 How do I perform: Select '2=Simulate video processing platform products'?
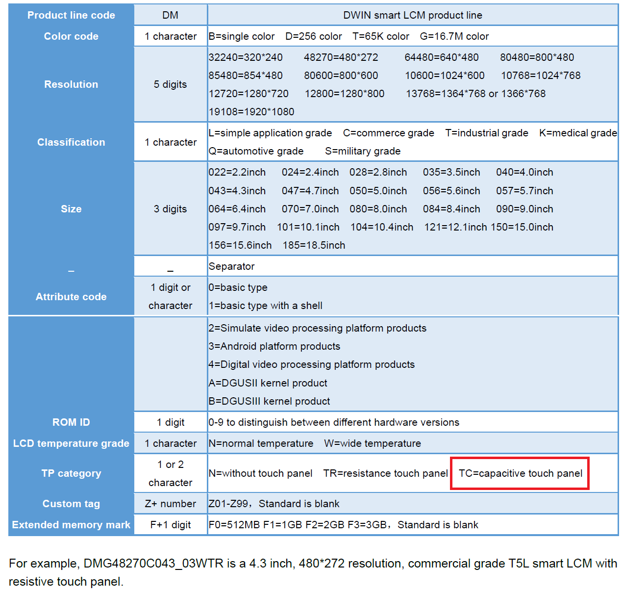(x=318, y=328)
